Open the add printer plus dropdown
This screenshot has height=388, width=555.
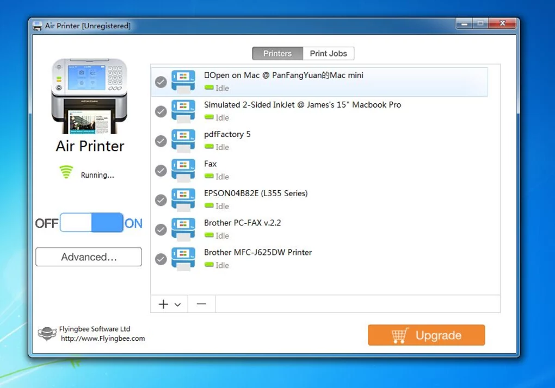169,304
